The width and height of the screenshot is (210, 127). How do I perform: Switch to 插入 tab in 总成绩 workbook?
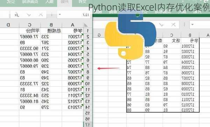[x=49, y=2]
